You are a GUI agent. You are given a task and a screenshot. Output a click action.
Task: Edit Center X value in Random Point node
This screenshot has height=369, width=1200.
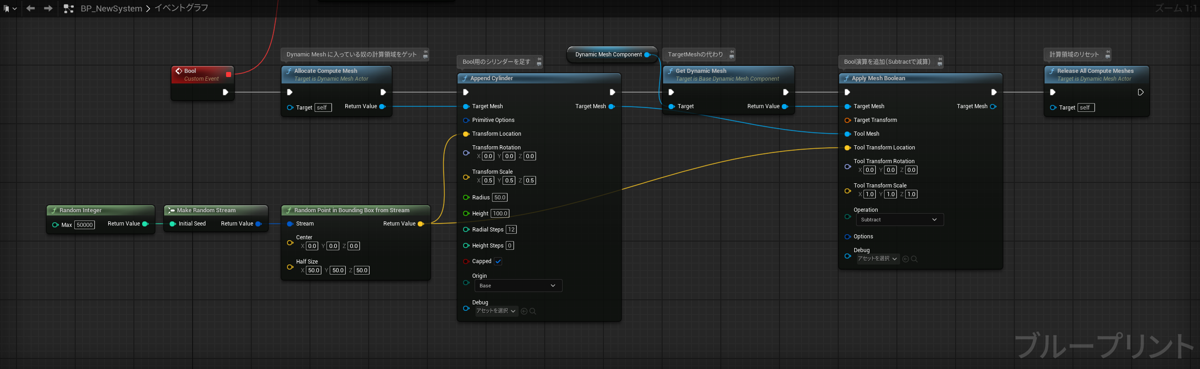[312, 247]
